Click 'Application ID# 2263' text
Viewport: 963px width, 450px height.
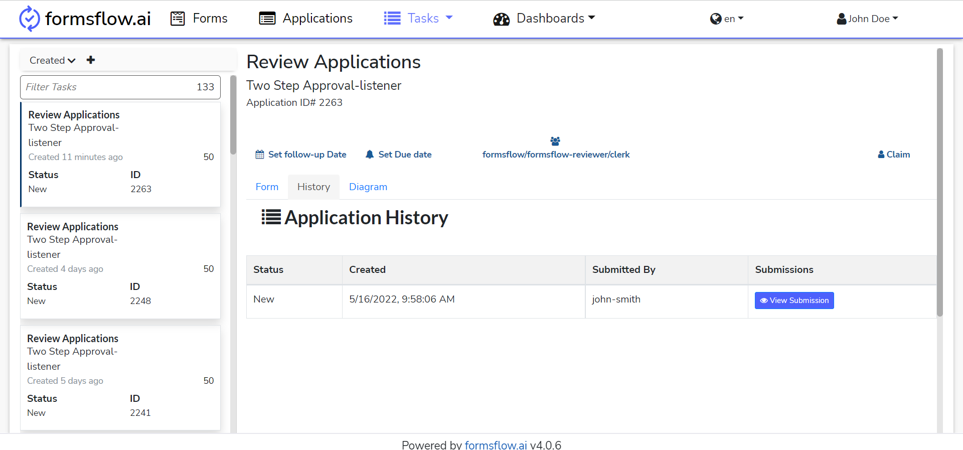click(x=294, y=102)
